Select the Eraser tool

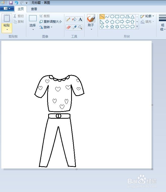[68, 27]
